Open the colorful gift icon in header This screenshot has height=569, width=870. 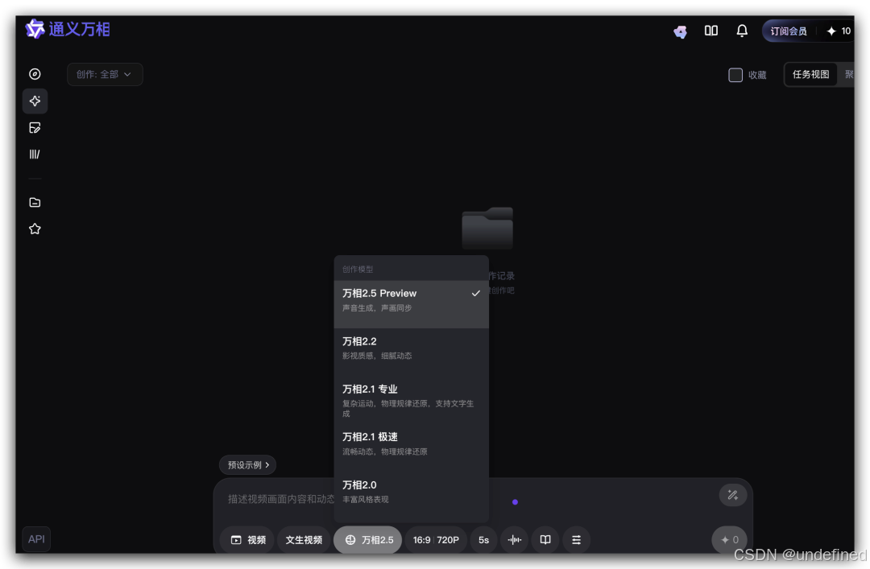(680, 31)
